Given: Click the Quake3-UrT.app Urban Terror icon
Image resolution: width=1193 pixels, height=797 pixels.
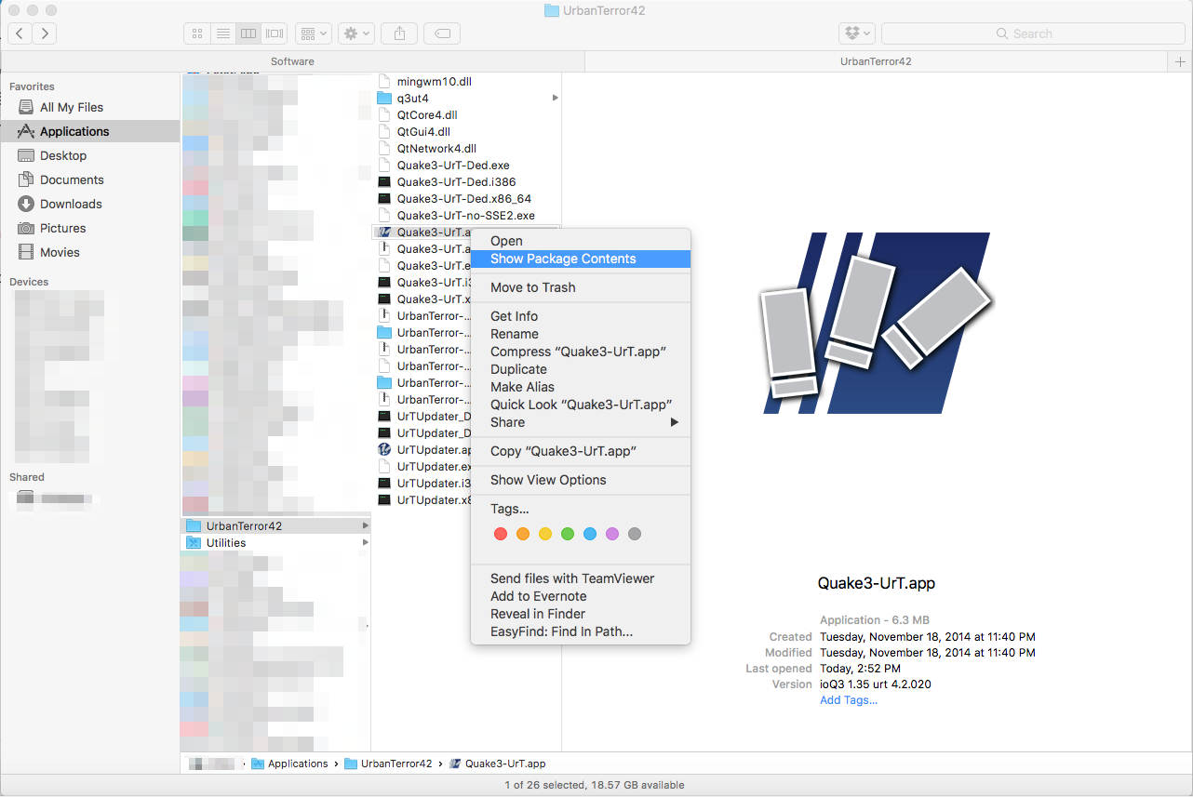Looking at the screenshot, I should pyautogui.click(x=383, y=232).
